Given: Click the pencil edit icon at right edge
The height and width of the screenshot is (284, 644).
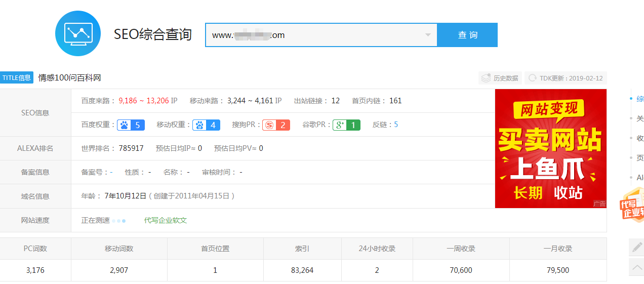Looking at the screenshot, I should 636,247.
